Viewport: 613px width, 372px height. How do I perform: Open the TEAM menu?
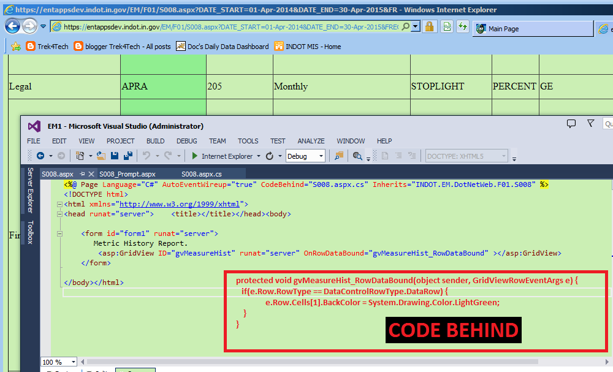(x=218, y=141)
